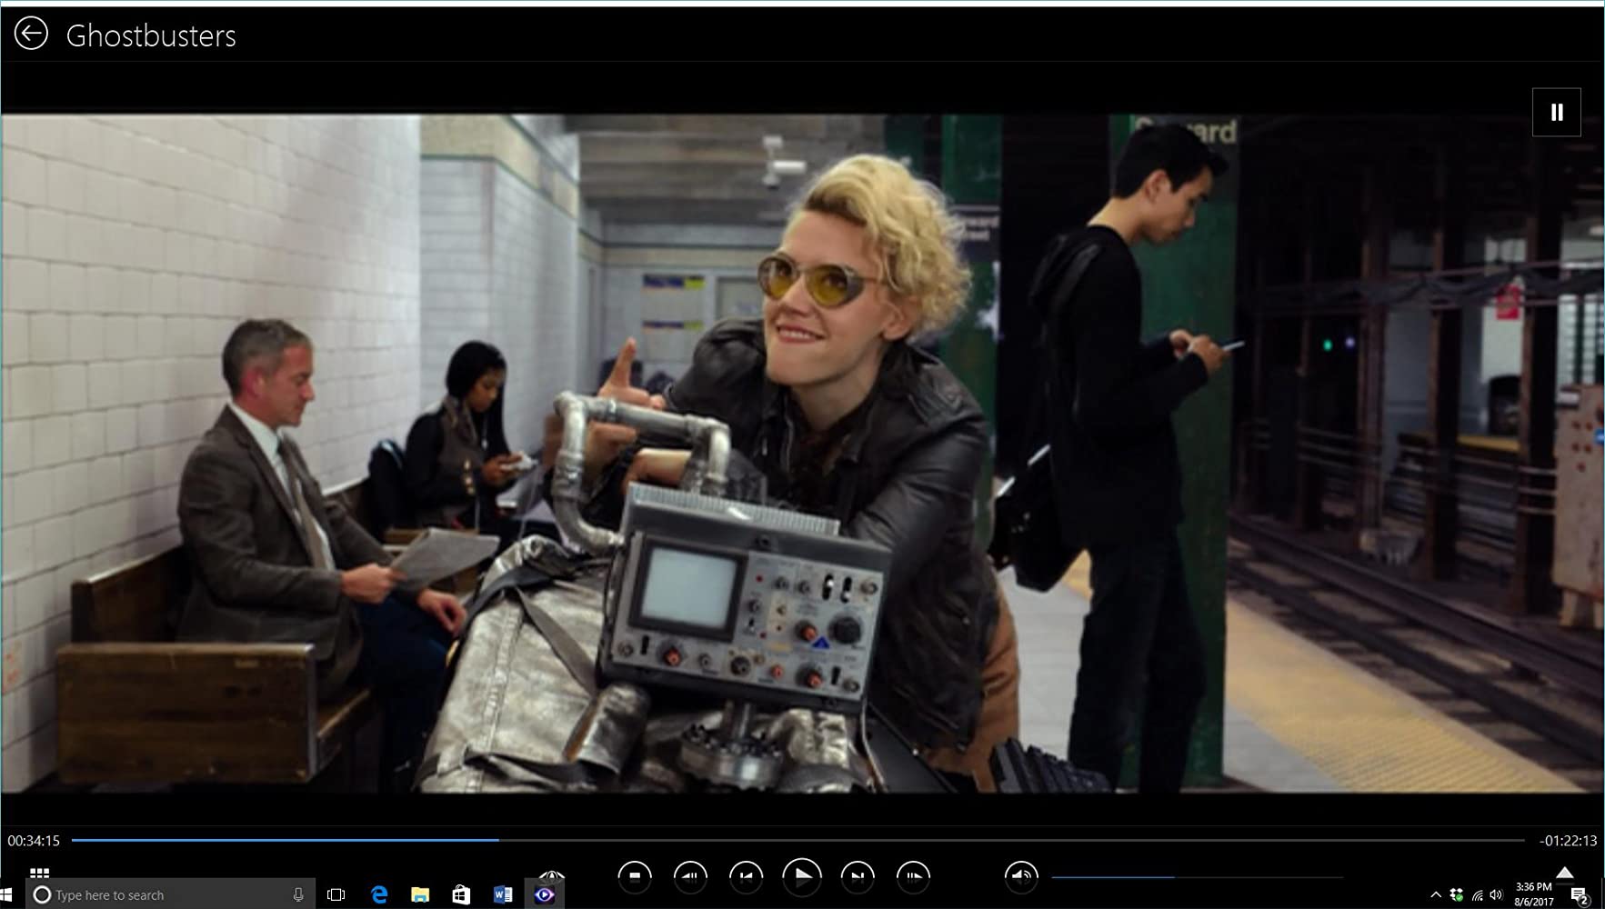The image size is (1605, 909).
Task: Mute audio using the speaker icon
Action: [1021, 876]
